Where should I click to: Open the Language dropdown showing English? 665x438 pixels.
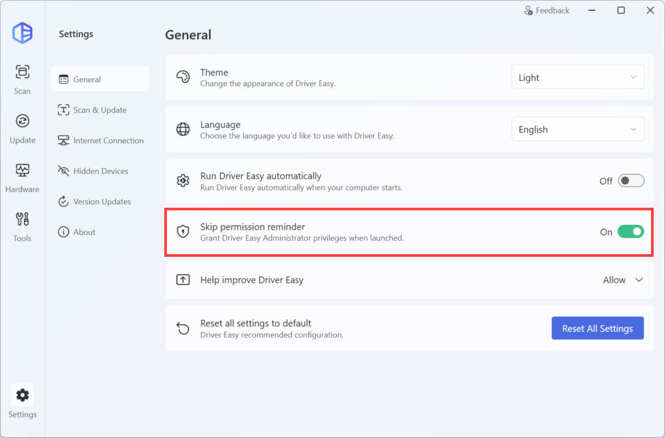(577, 129)
